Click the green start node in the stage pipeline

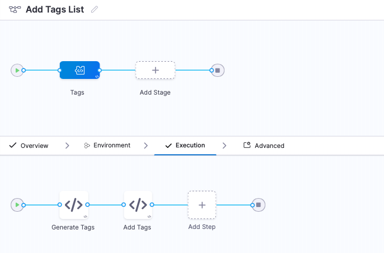pyautogui.click(x=18, y=70)
